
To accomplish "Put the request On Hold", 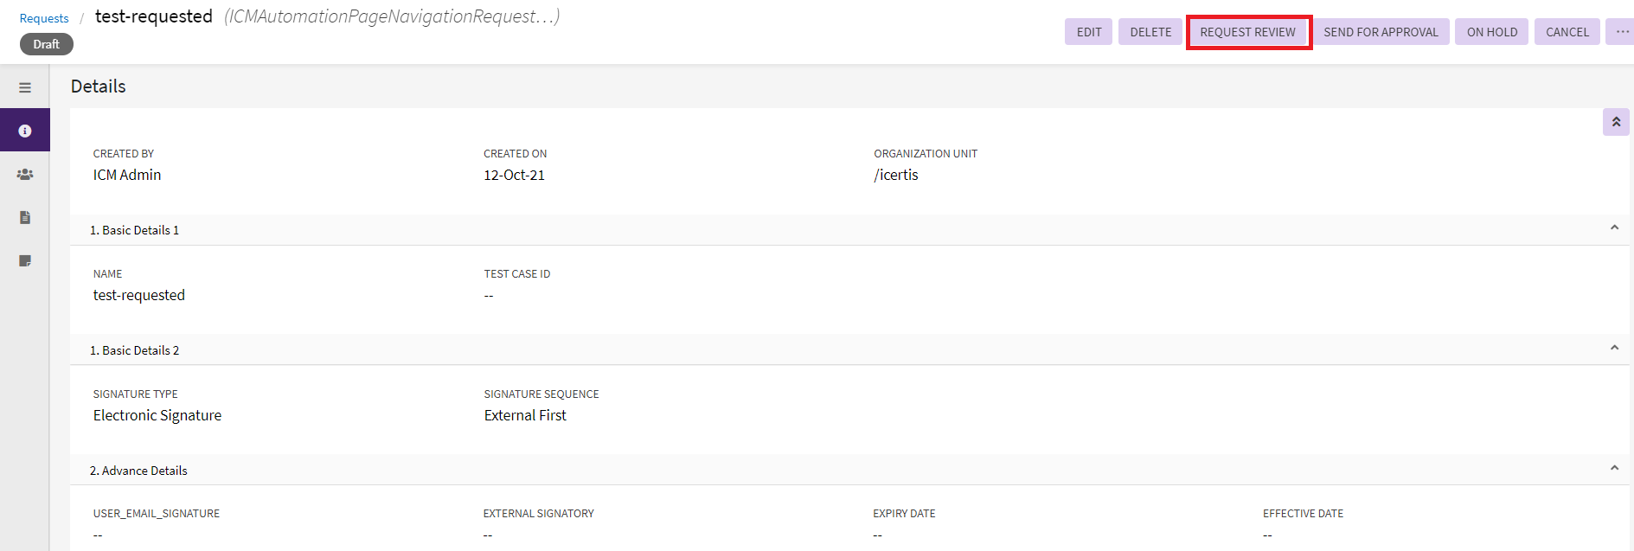I will (x=1491, y=32).
